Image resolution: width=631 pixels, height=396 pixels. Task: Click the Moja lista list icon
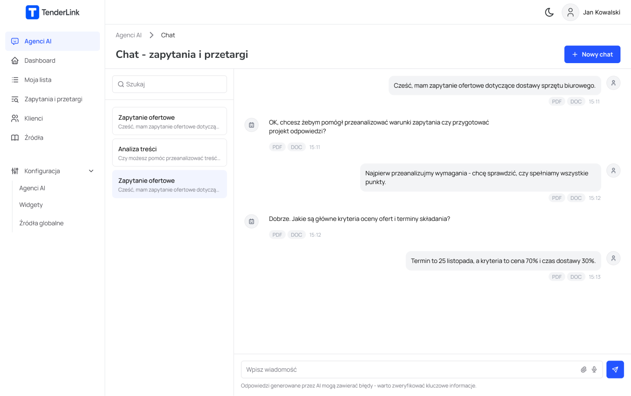(15, 80)
